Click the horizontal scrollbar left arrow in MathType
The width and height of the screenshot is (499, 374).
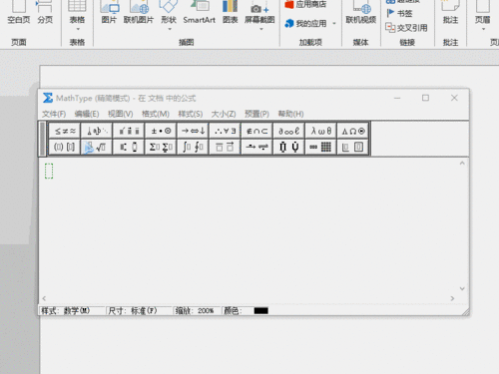(44, 298)
